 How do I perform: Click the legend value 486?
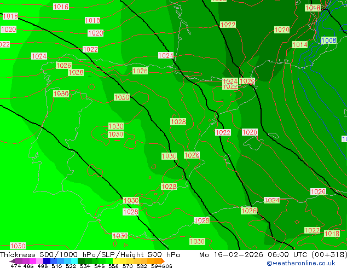[x=28, y=266]
